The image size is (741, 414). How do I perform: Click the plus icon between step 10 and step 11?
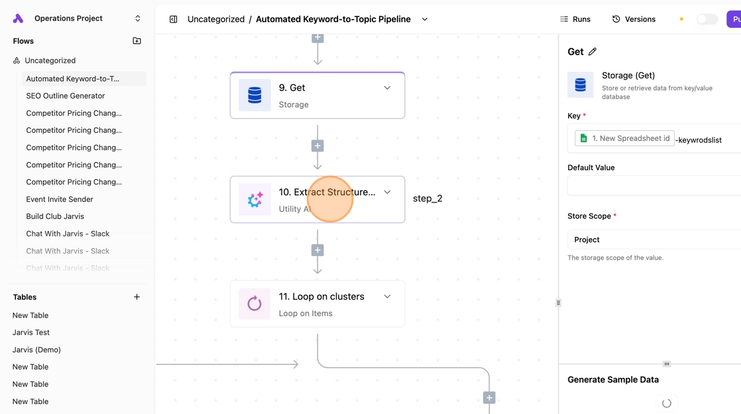(x=318, y=251)
